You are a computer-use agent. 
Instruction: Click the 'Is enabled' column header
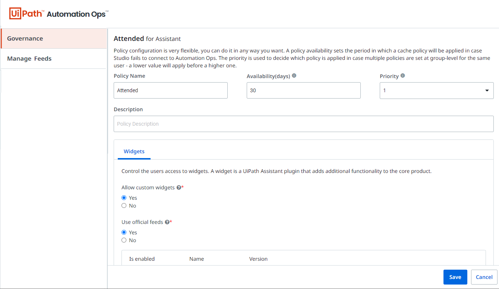142,259
